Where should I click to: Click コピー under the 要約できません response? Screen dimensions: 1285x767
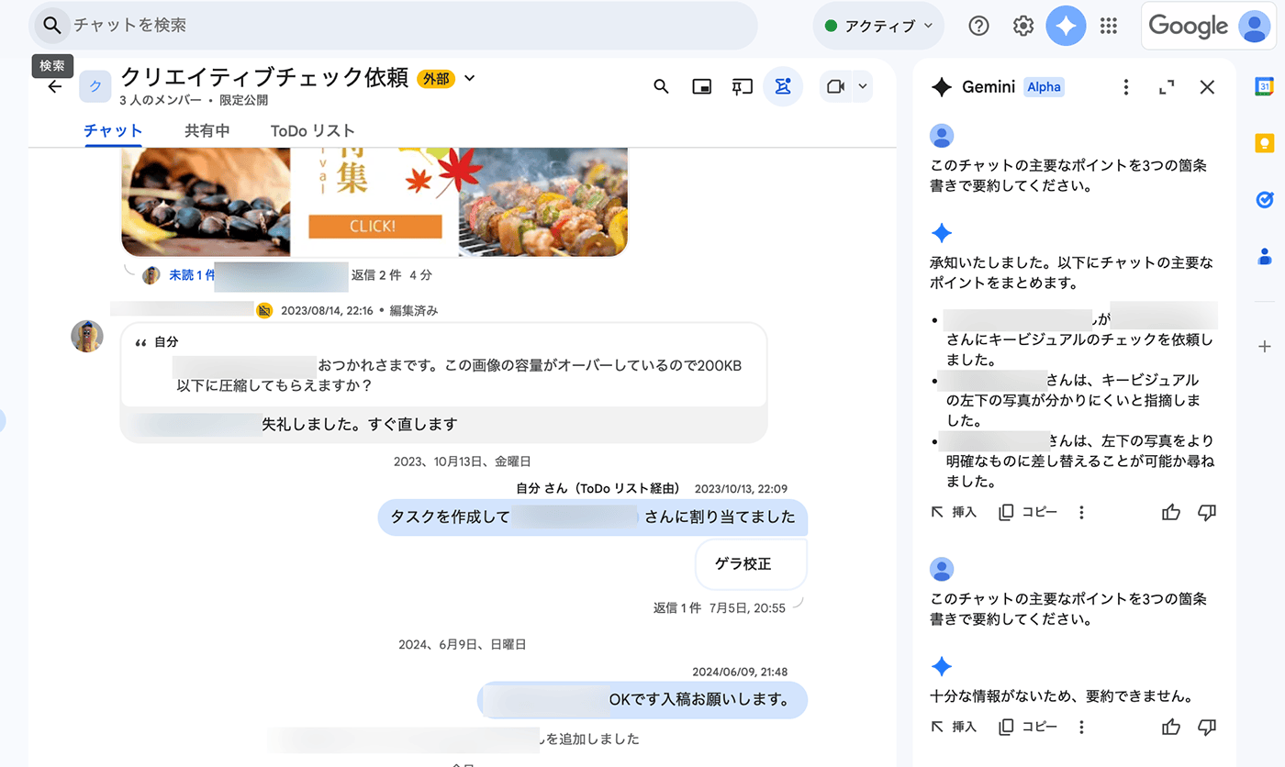tap(1028, 727)
